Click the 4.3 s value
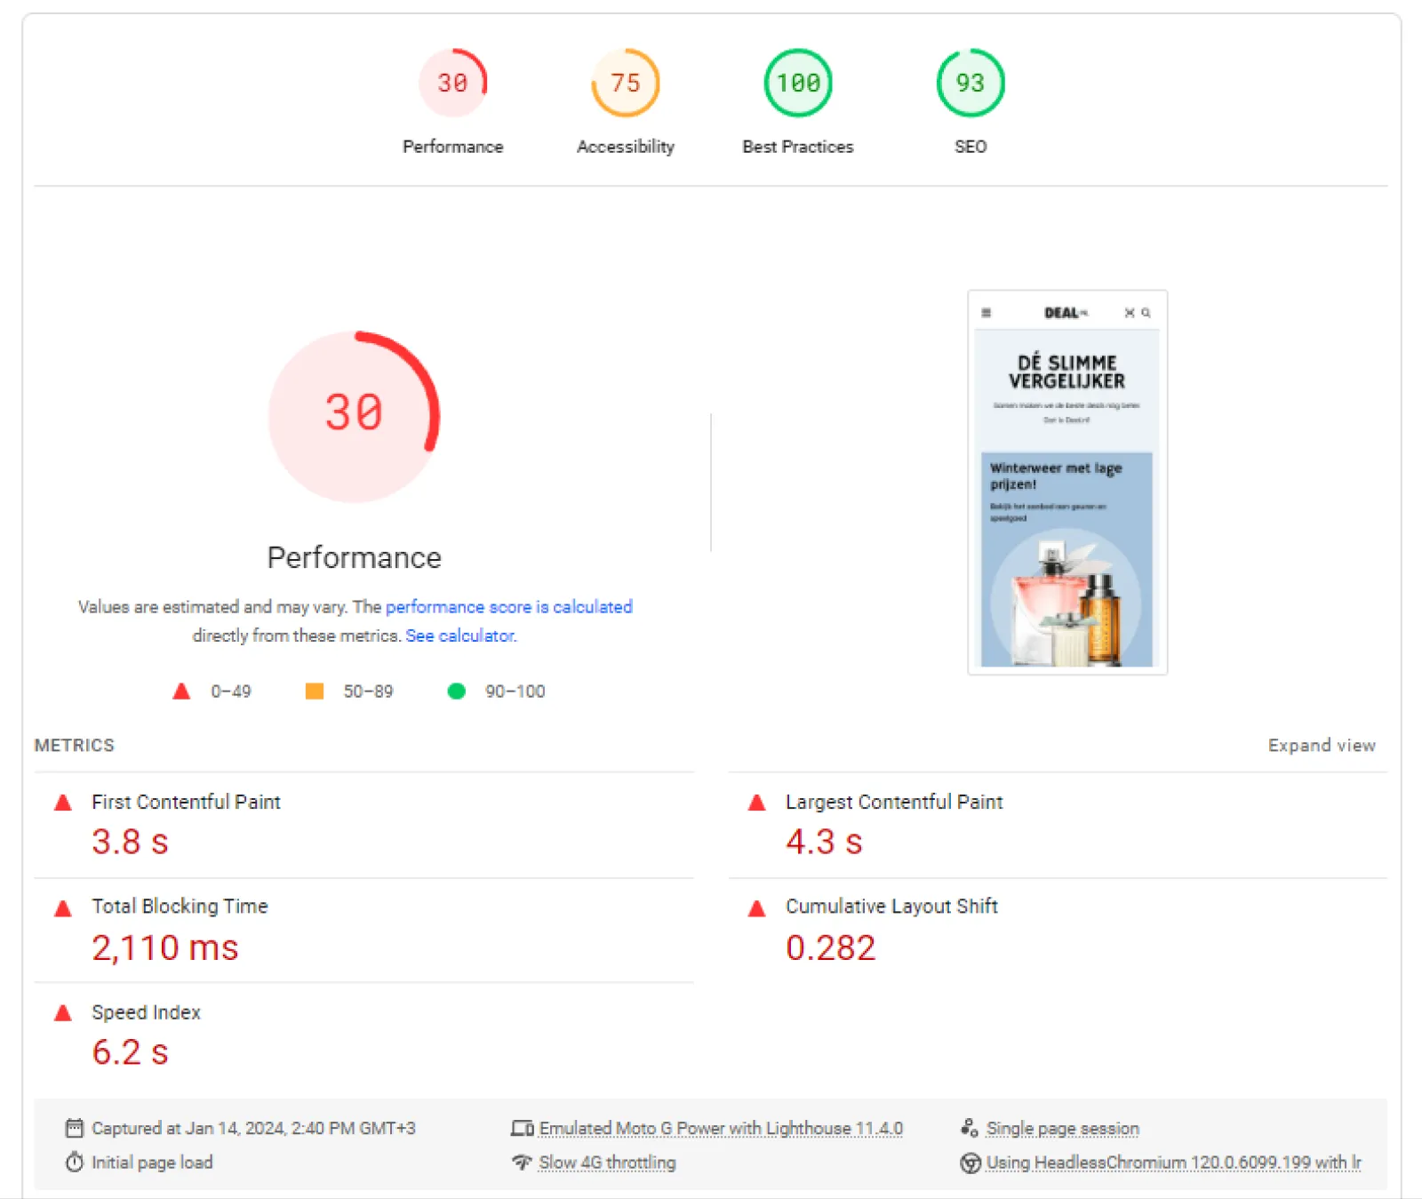The image size is (1422, 1199). pos(824,842)
